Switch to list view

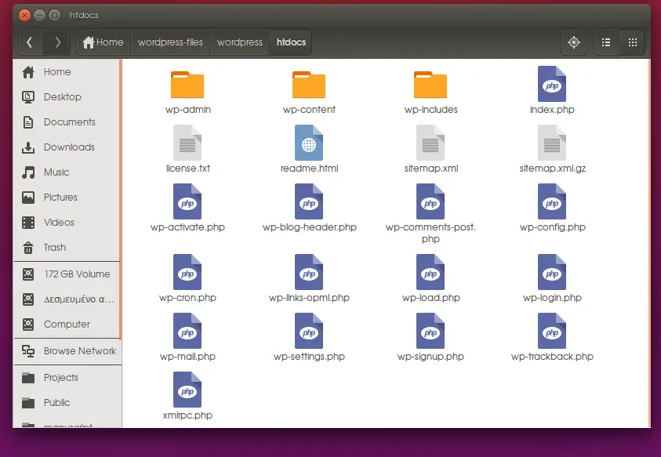pyautogui.click(x=605, y=42)
